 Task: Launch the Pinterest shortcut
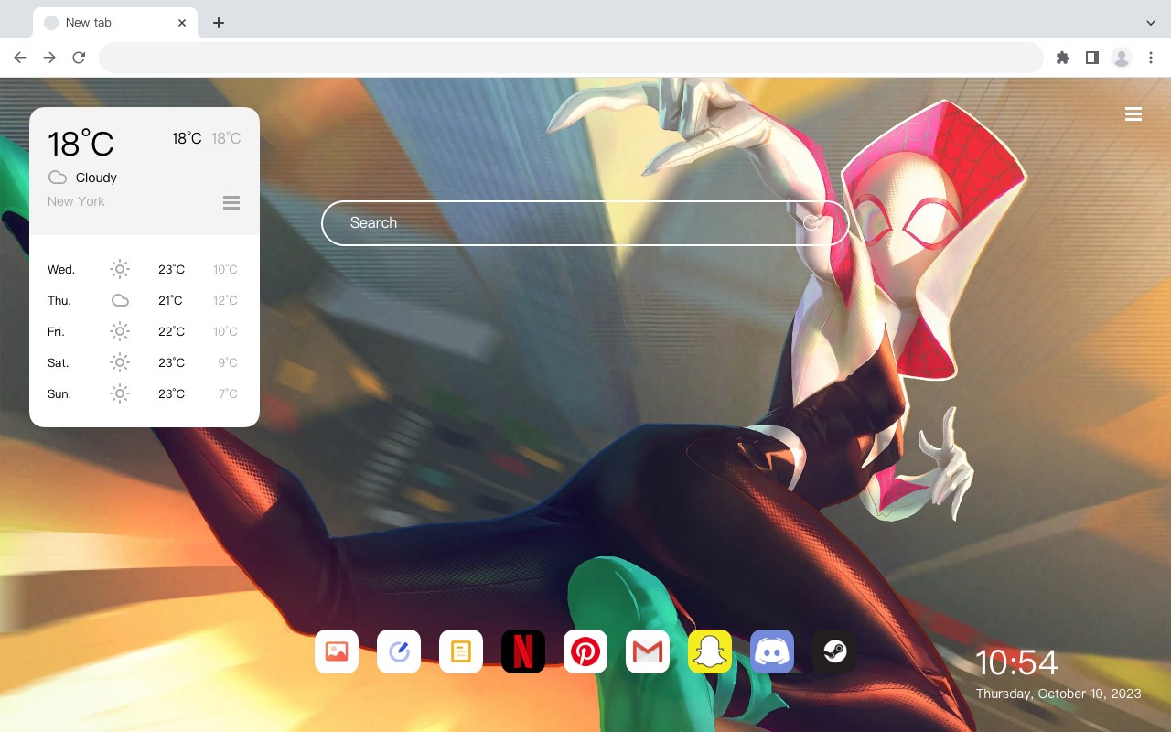click(585, 651)
